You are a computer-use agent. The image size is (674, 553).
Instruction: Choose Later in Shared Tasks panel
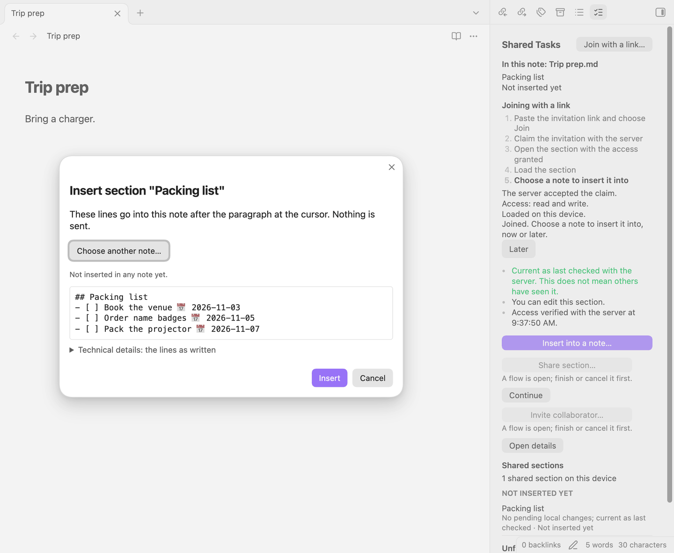point(519,249)
